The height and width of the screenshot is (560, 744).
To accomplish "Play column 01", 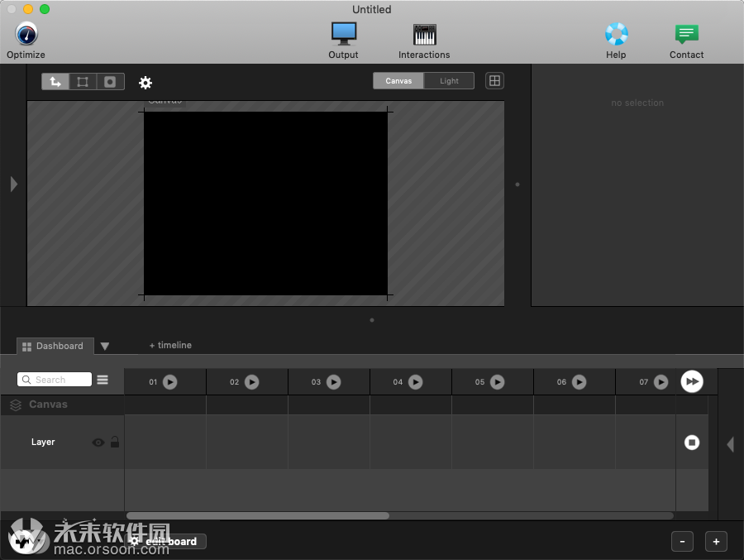I will pyautogui.click(x=169, y=382).
